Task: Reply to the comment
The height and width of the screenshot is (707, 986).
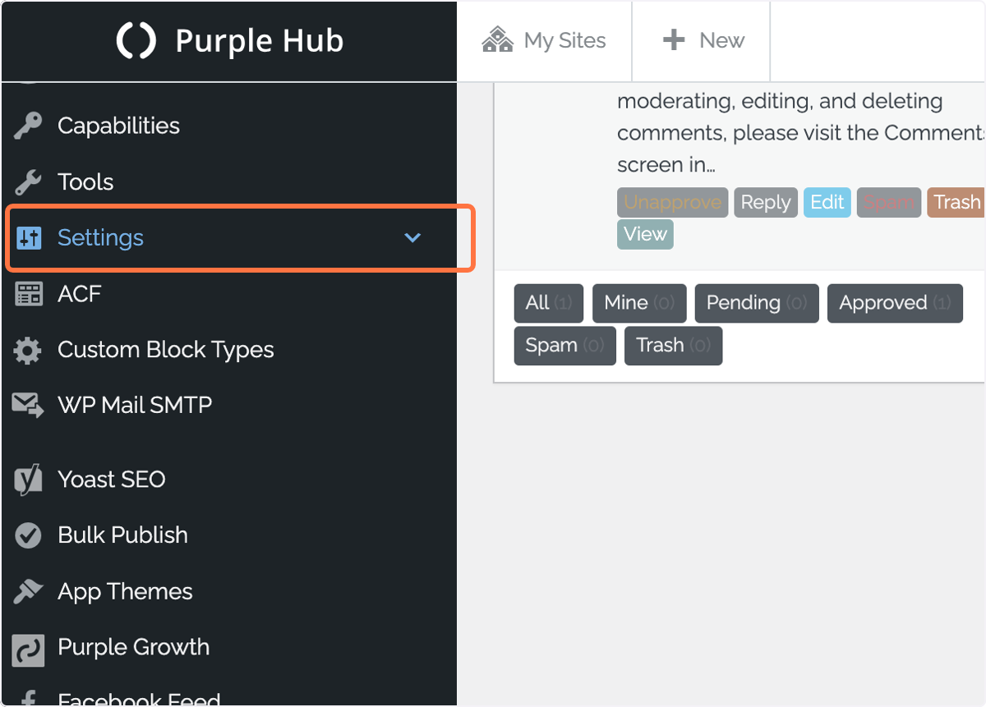Action: (x=766, y=202)
